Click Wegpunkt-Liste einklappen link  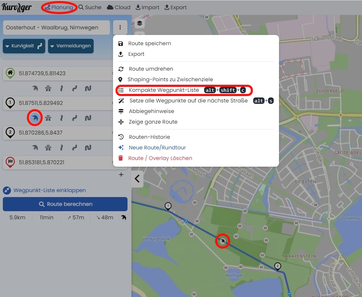(49, 190)
